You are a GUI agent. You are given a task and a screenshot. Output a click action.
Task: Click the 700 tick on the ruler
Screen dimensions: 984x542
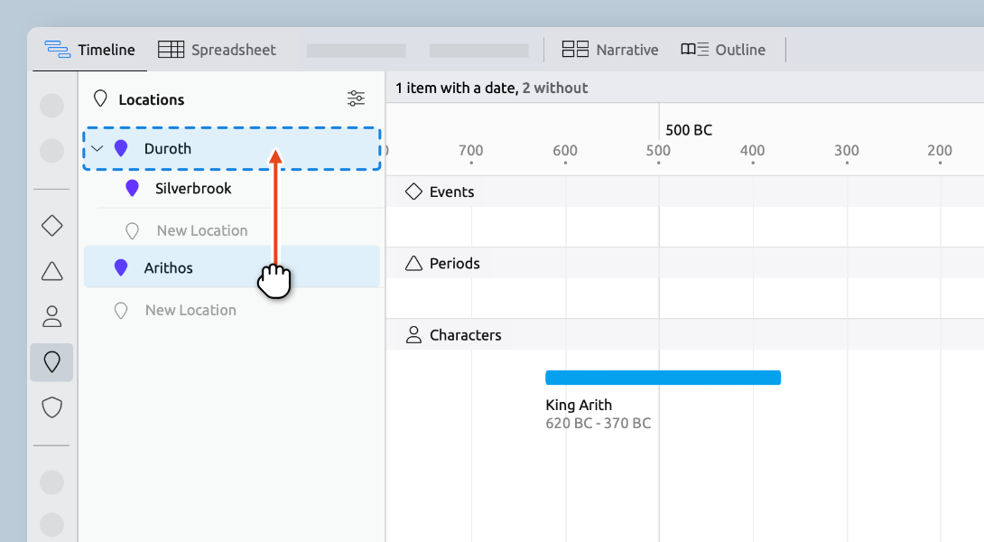[x=470, y=151]
